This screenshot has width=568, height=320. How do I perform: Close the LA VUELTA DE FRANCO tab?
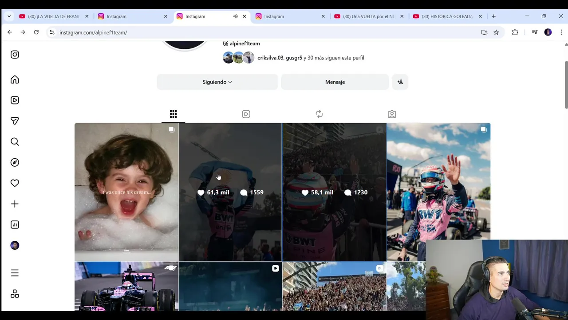[x=87, y=16]
